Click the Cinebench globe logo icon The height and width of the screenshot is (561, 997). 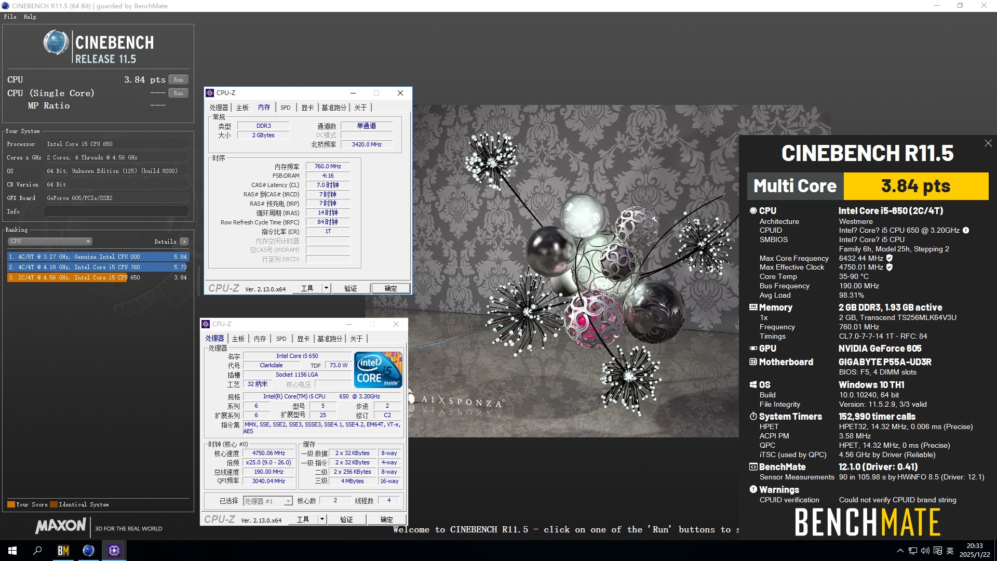point(56,43)
